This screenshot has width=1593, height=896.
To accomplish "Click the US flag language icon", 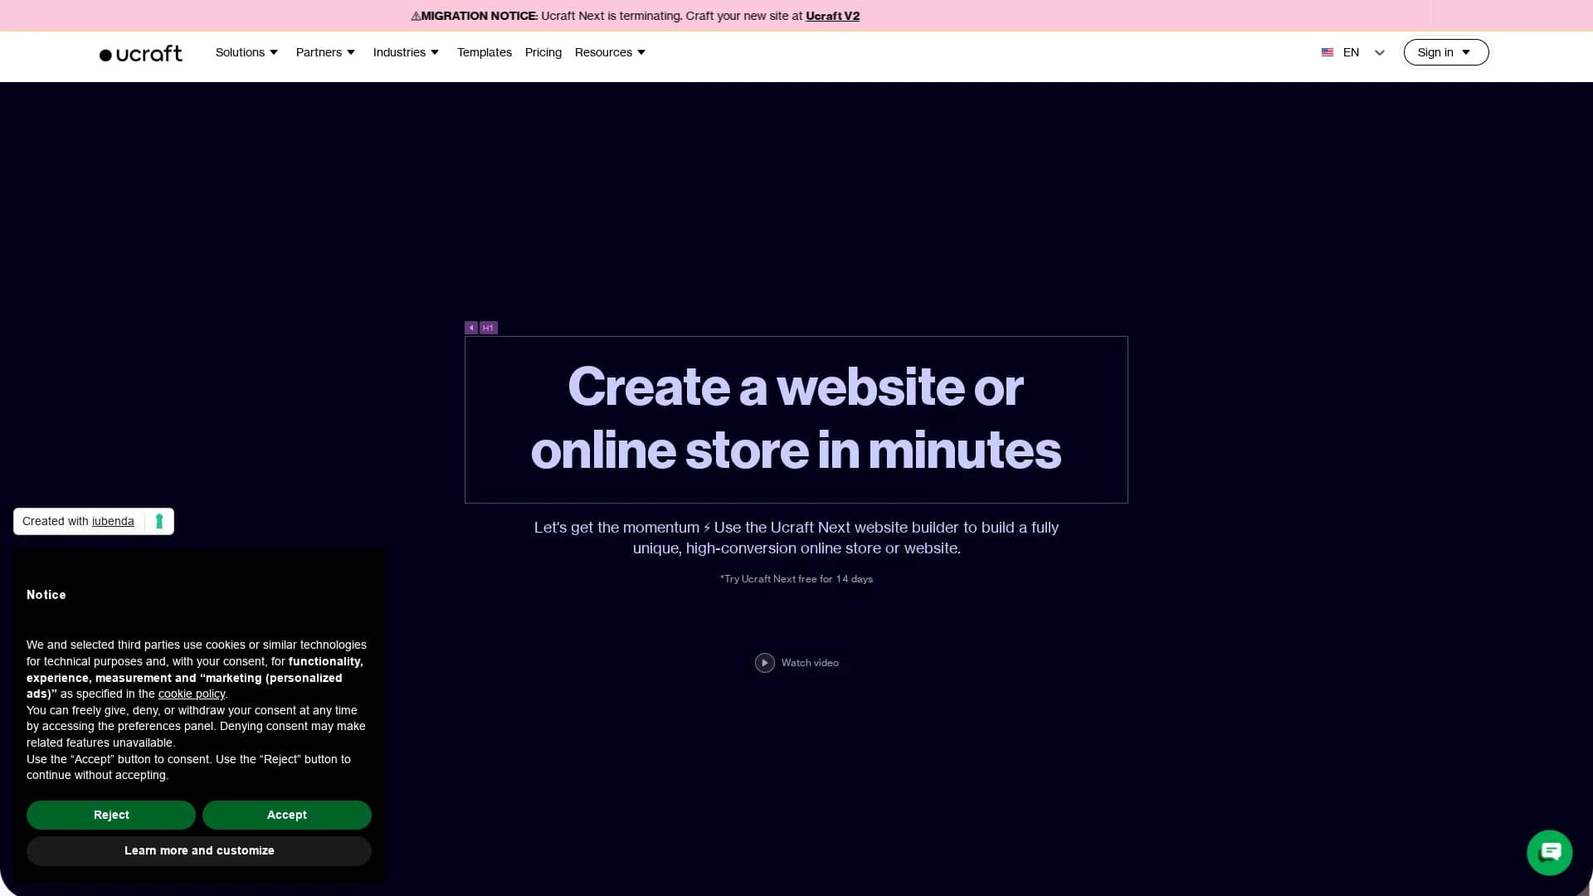I will click(1327, 52).
